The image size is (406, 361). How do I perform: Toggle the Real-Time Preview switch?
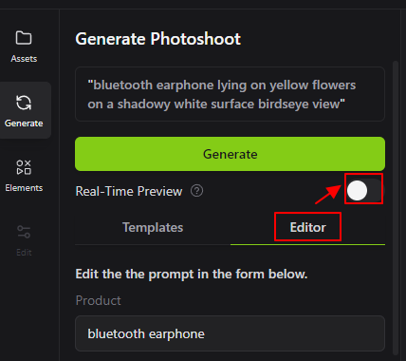click(363, 190)
